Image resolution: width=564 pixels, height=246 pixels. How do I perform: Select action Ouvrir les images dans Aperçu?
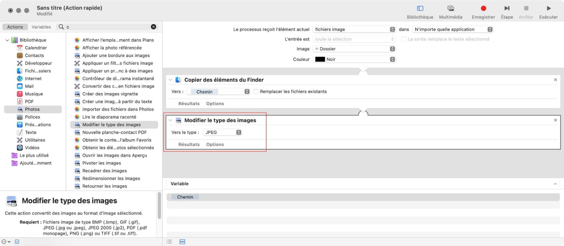tap(114, 155)
